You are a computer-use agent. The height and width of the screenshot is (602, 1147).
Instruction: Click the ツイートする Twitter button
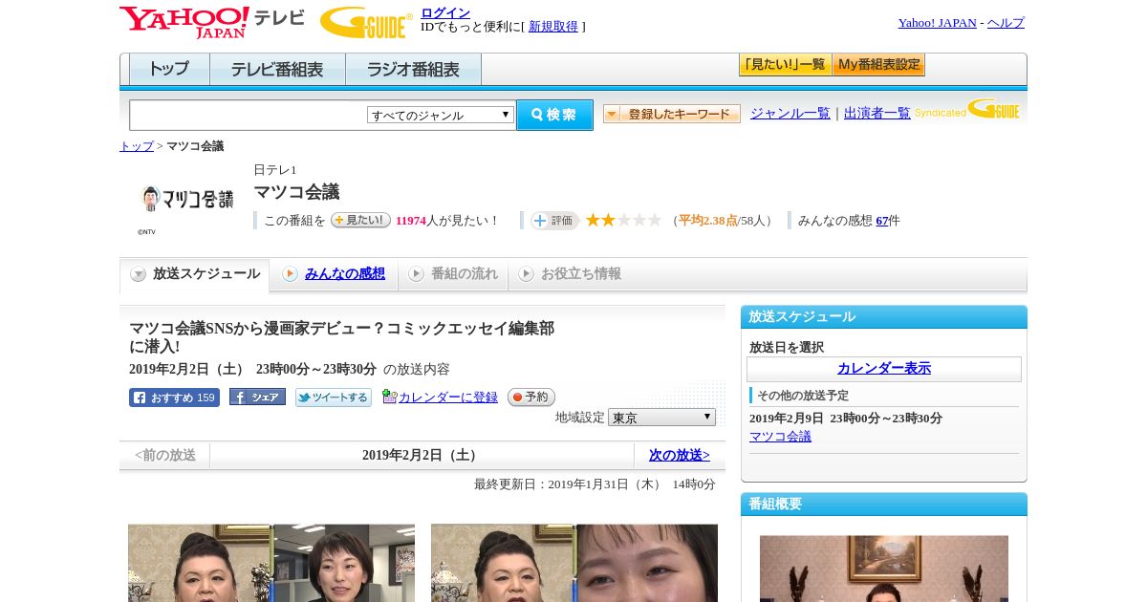(334, 398)
